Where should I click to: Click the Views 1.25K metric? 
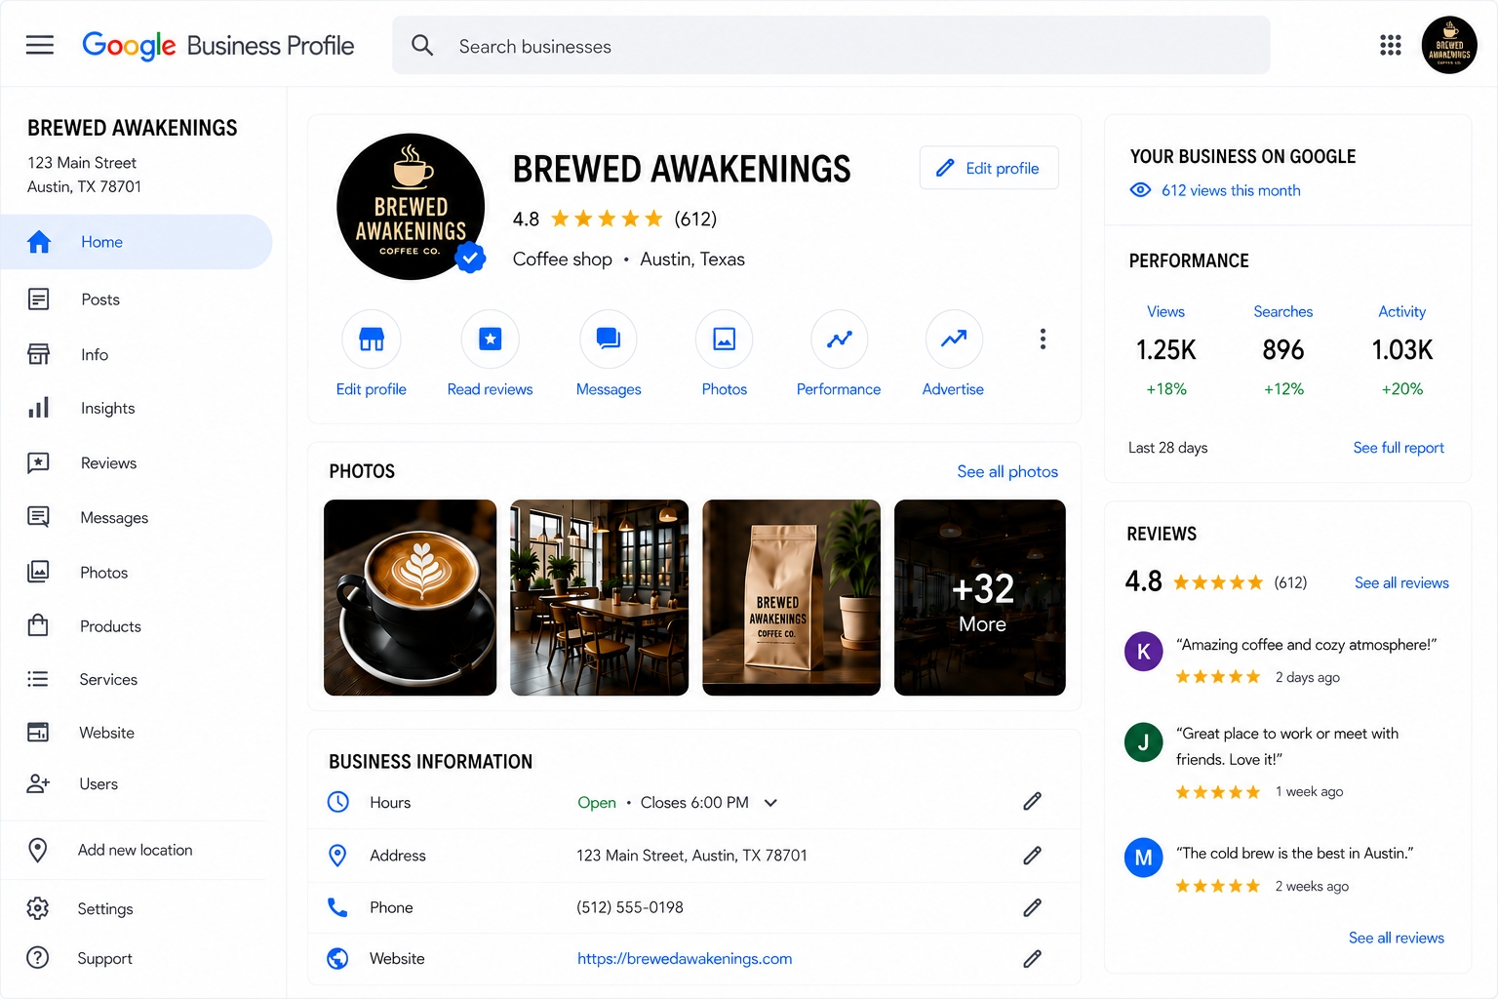(1166, 350)
